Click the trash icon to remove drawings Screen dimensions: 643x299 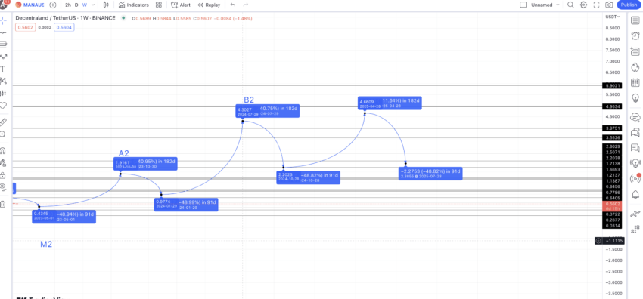tap(3, 204)
